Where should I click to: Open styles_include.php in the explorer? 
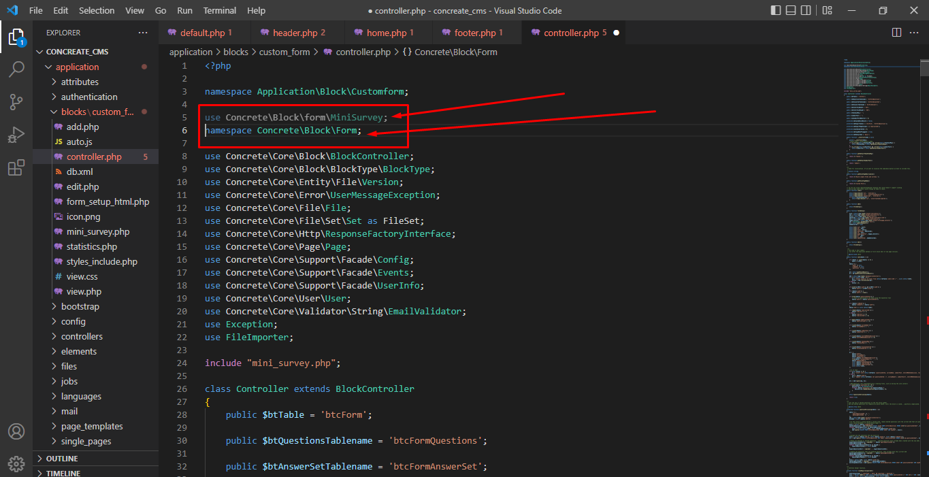point(96,261)
